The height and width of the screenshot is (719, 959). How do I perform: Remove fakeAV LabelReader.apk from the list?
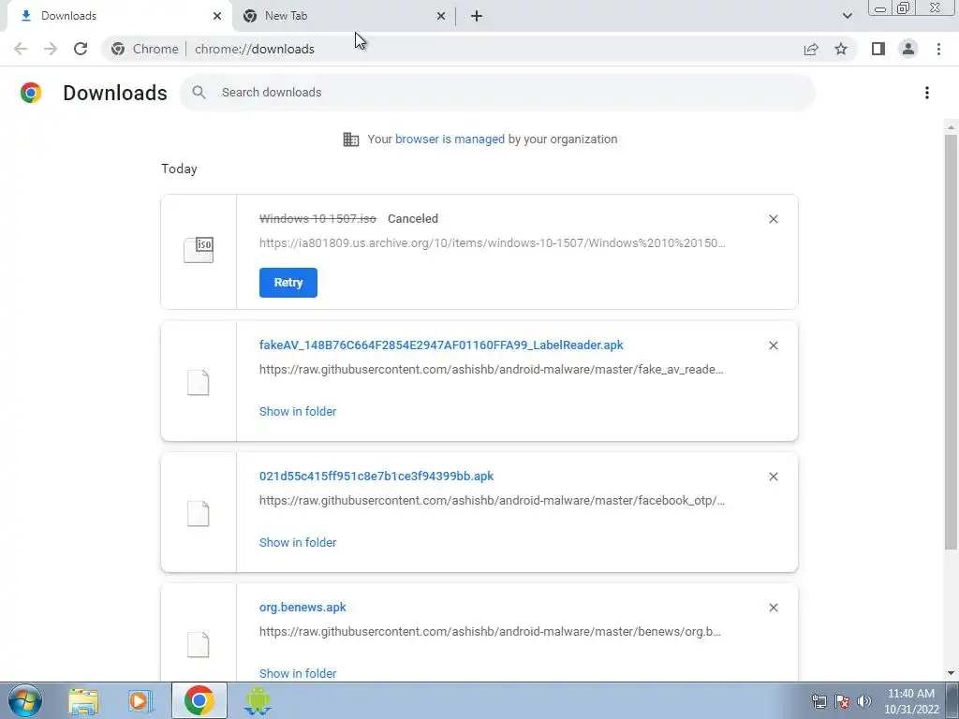click(x=773, y=345)
